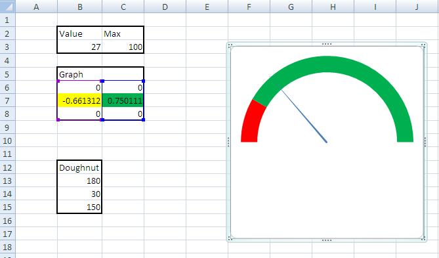Screen dimensions: 439x258
Task: Select column C header
Action: click(x=123, y=6)
